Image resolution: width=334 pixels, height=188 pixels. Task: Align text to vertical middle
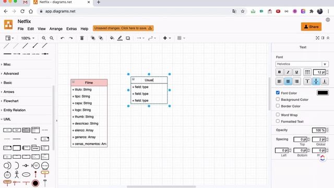pos(316,81)
